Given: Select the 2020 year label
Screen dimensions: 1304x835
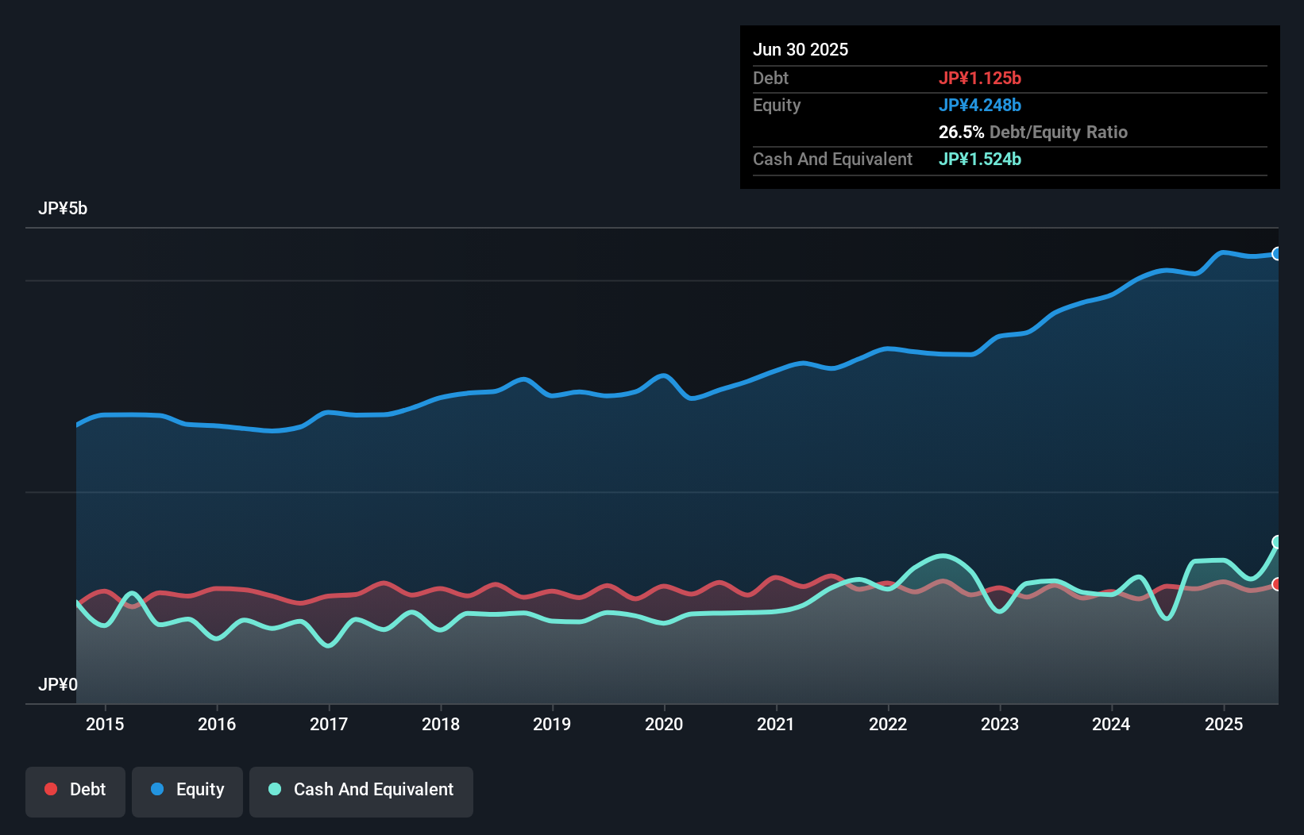Looking at the screenshot, I should tap(665, 724).
